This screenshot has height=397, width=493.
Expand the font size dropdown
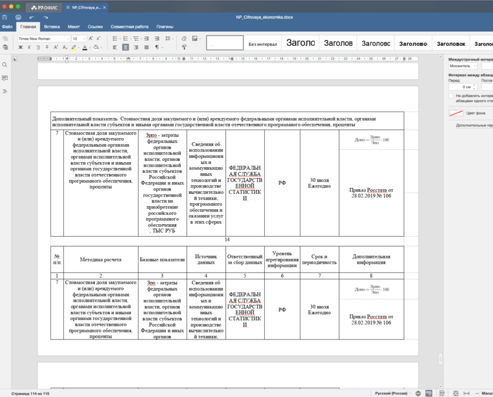(x=83, y=39)
